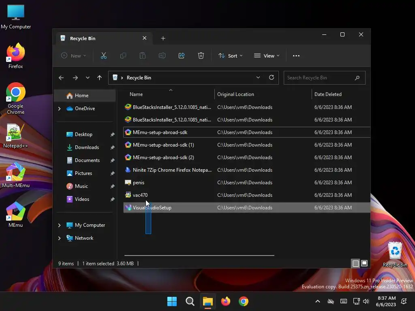This screenshot has width=415, height=311.
Task: Sort by the Name column header
Action: tap(169, 94)
